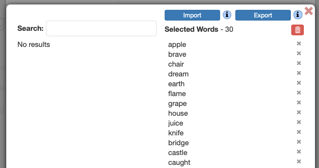Remove the word juice
The image size is (319, 168).
pyautogui.click(x=299, y=122)
